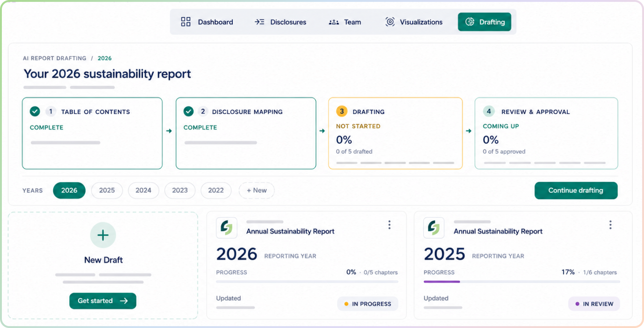
Task: Click the IN REVIEW status badge
Action: [594, 304]
